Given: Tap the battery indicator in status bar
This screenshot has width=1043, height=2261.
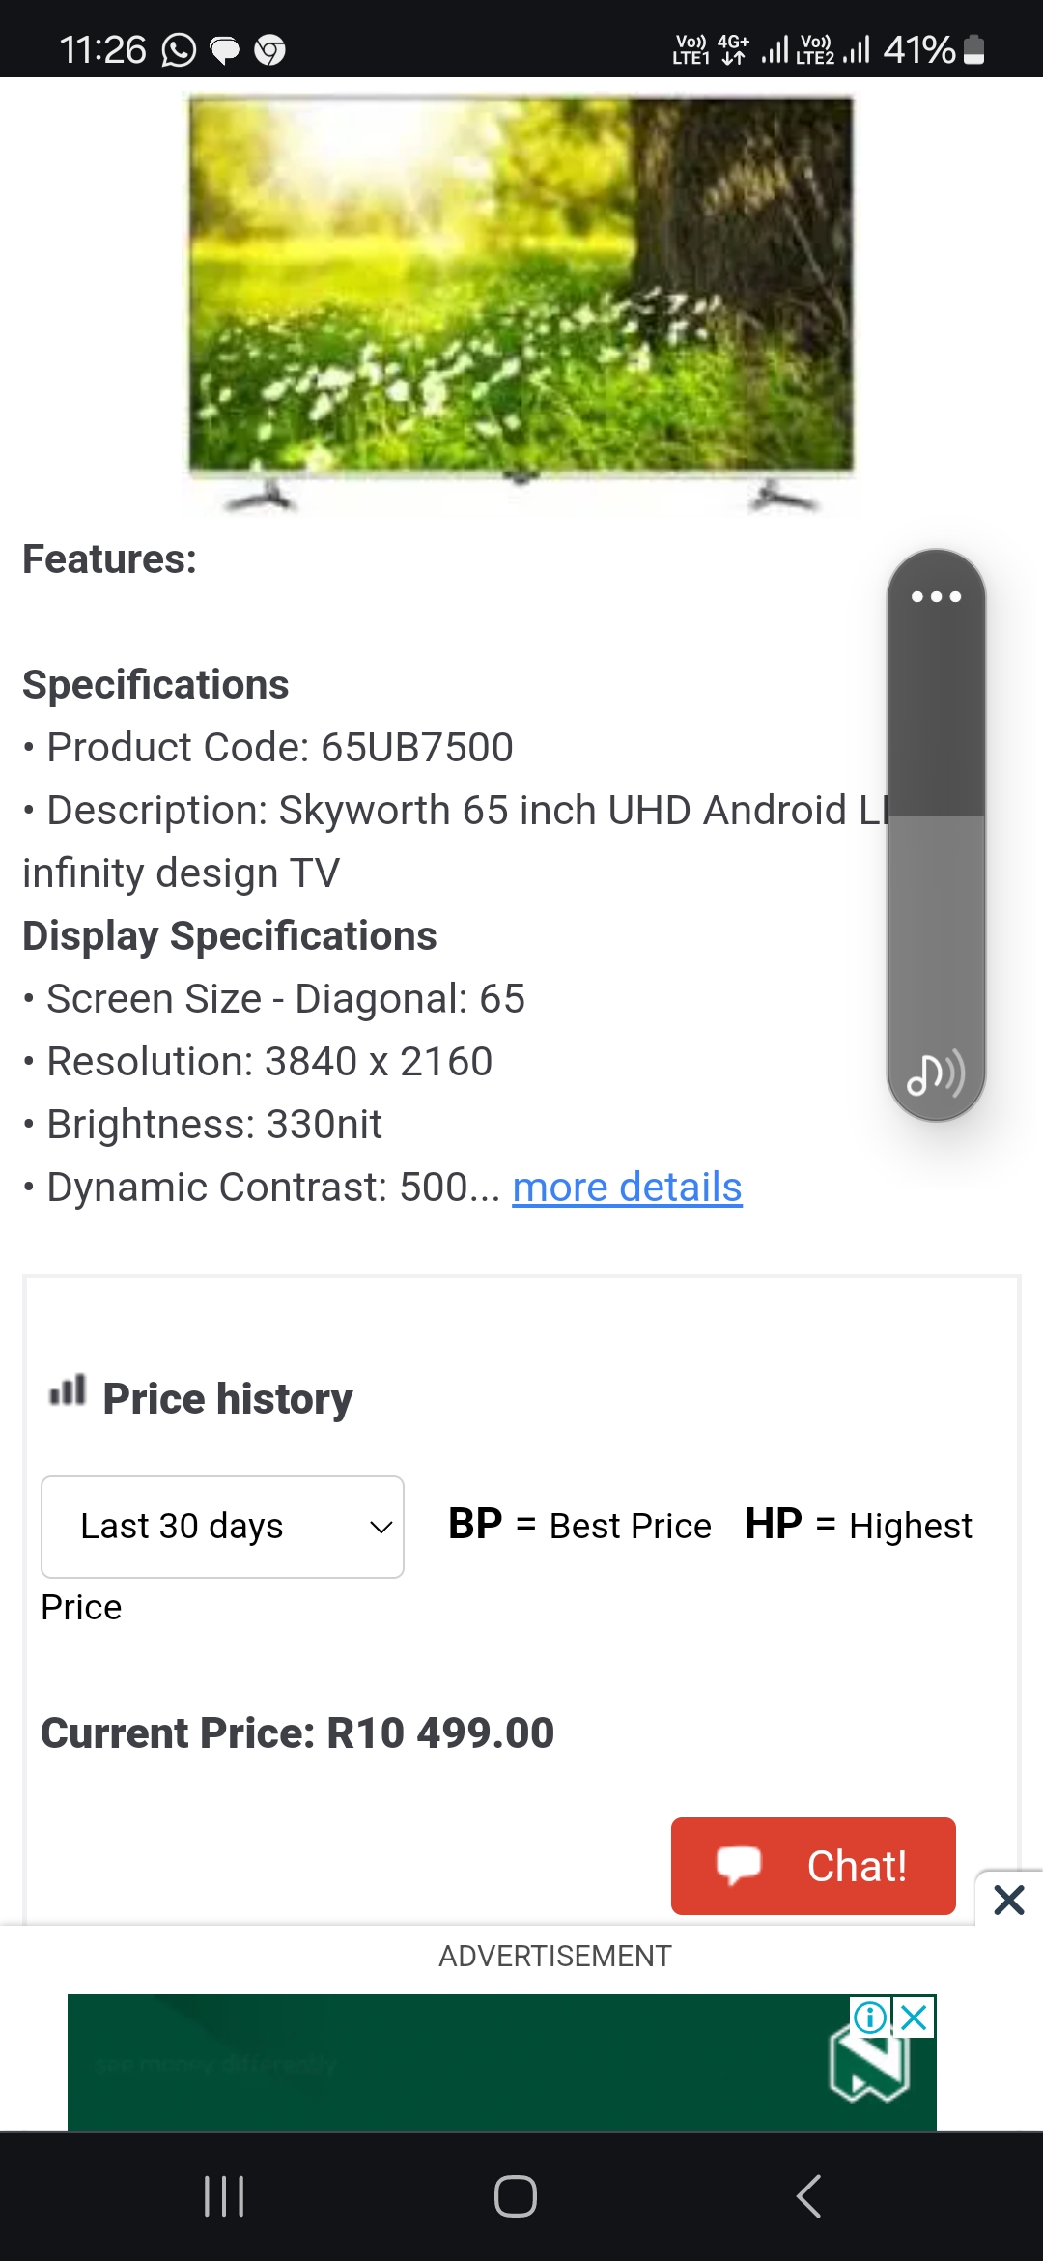Looking at the screenshot, I should pos(974,49).
